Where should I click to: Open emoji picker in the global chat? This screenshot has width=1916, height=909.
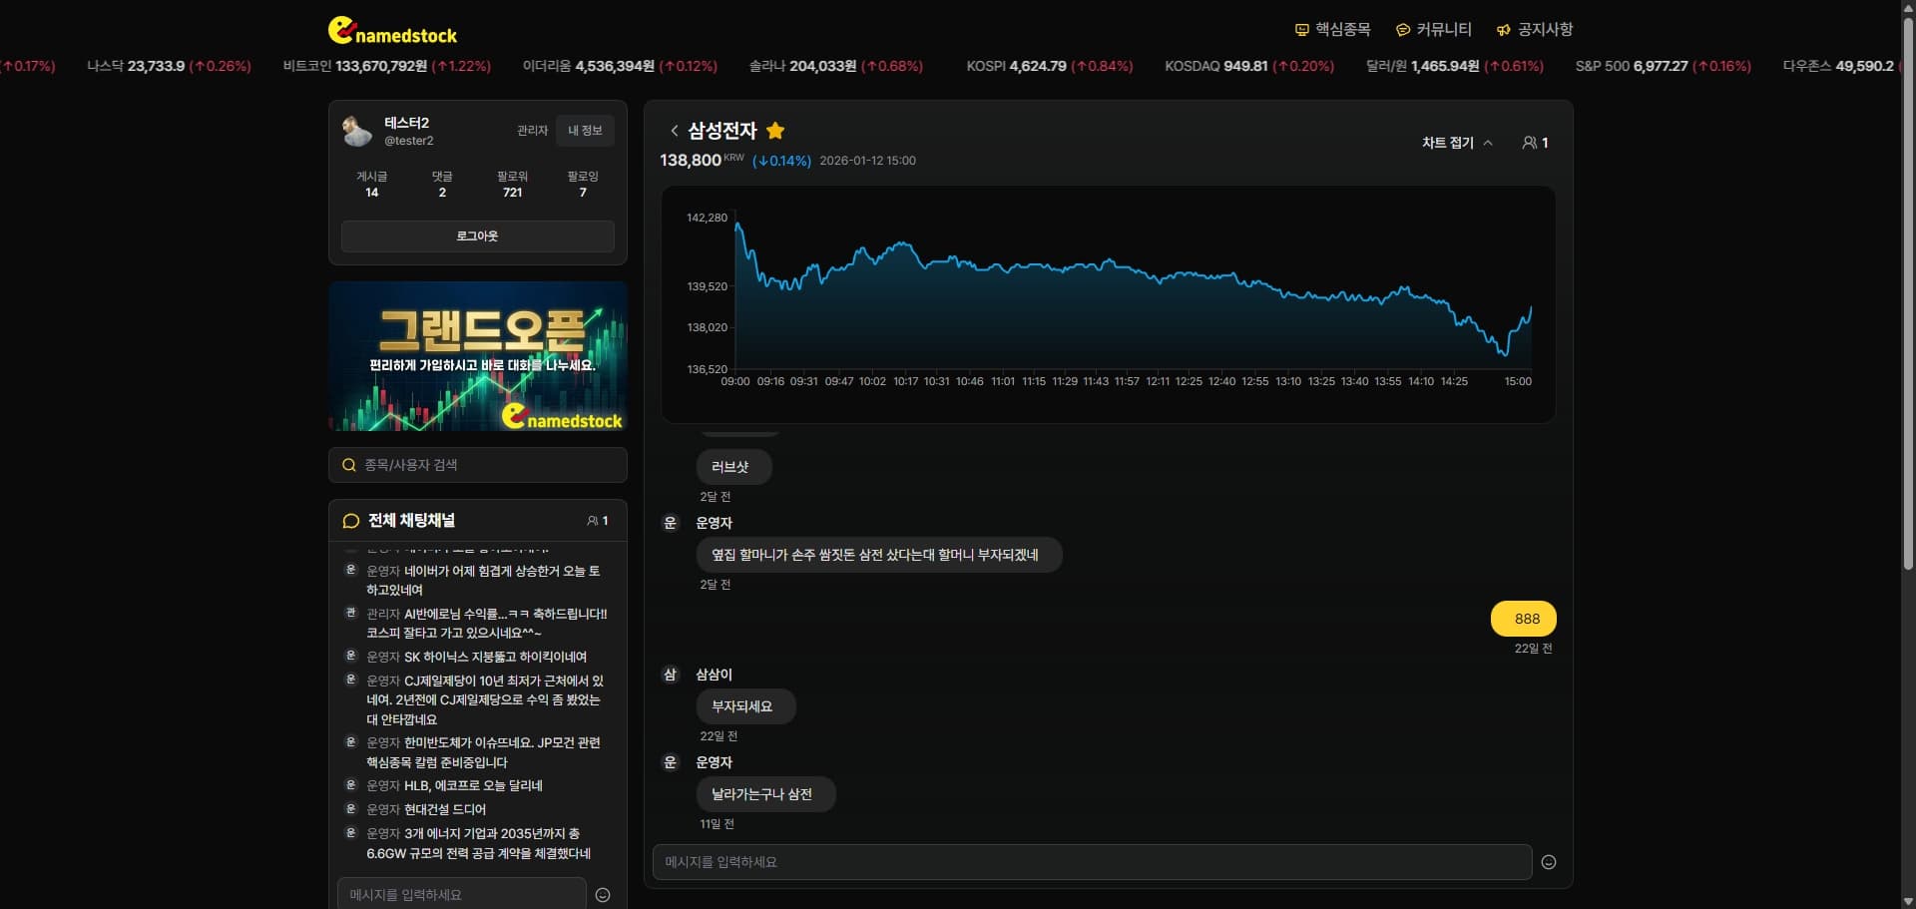click(603, 895)
